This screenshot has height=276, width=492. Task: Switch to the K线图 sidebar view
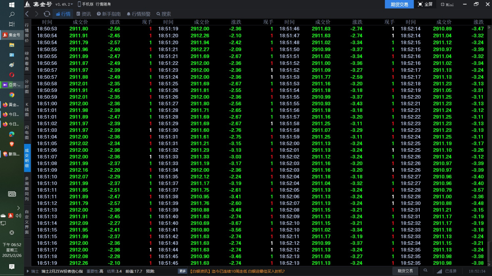click(27, 109)
